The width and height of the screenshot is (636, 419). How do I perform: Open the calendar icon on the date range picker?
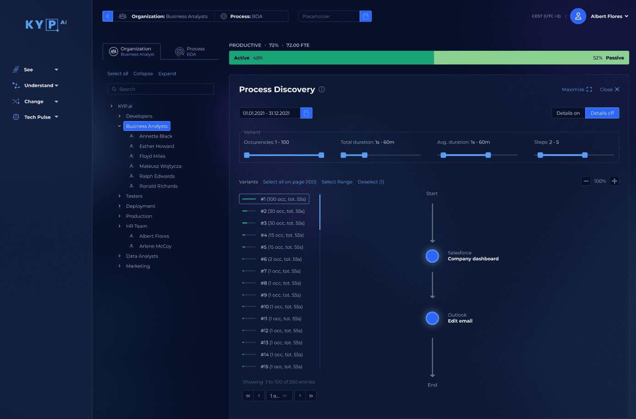[306, 113]
